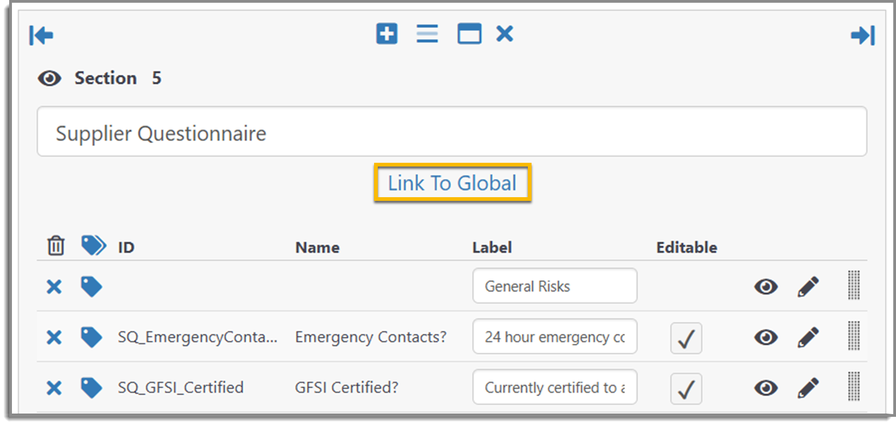Screen dimensions: 896x426
Task: Click the General Risks label text box
Action: pos(554,286)
